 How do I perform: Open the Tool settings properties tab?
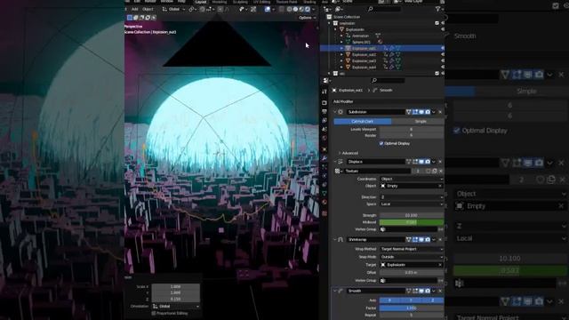click(325, 92)
